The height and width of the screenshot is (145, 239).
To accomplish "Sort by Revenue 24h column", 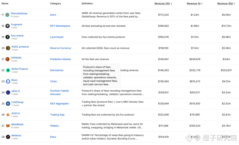I will pyautogui.click(x=163, y=4).
